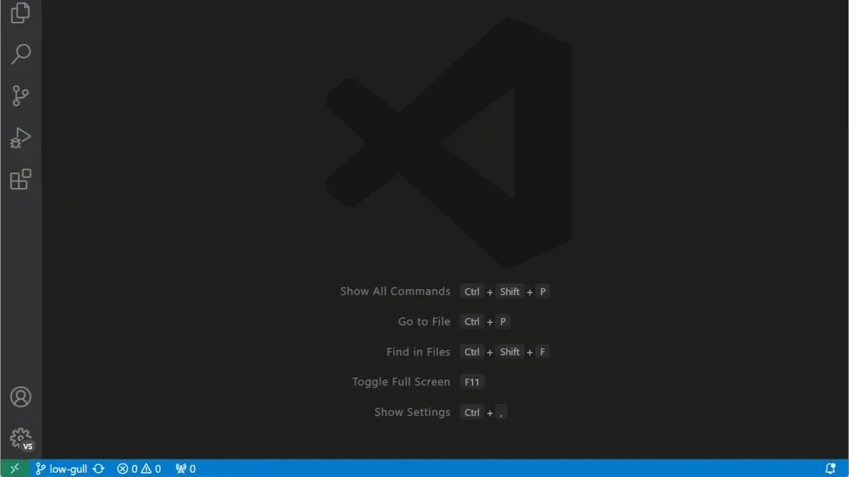Open the Explorer view in activity bar
The height and width of the screenshot is (477, 849).
pos(21,13)
